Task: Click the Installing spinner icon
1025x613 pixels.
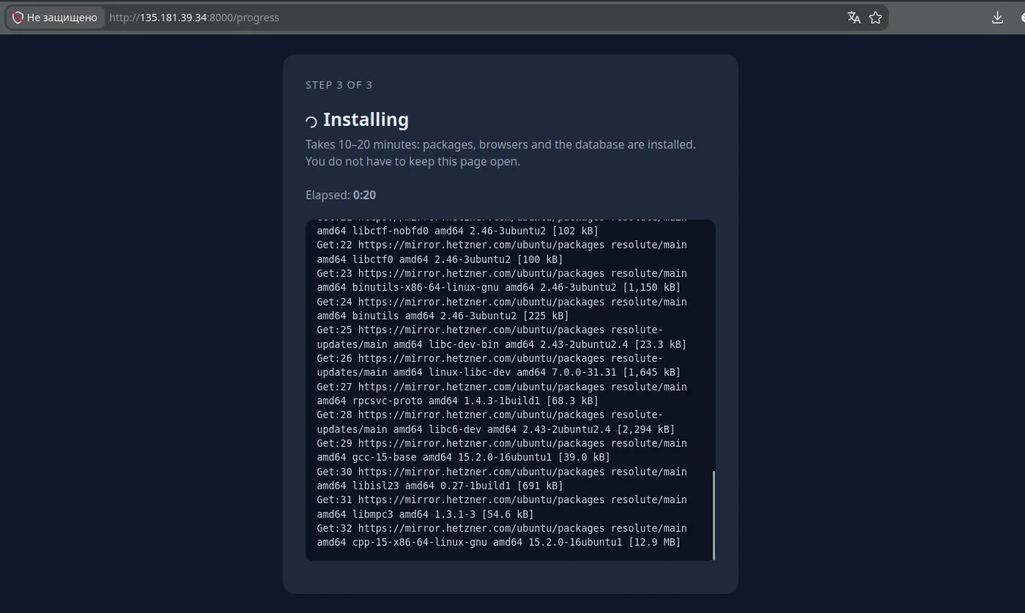Action: pos(311,121)
